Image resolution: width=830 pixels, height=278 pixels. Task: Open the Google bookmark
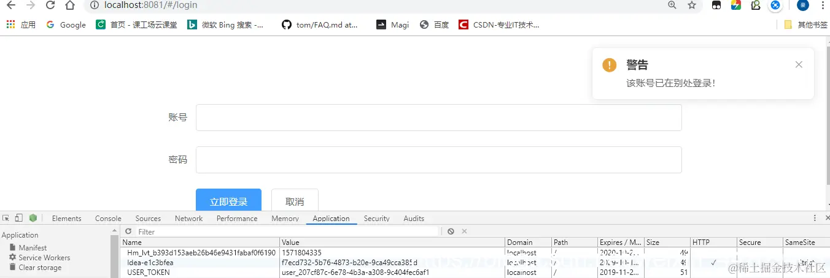click(x=66, y=25)
